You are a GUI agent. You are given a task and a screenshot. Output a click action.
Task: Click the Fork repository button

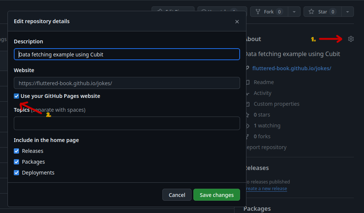pos(269,12)
